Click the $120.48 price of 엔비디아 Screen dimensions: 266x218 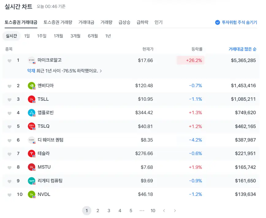144,86
